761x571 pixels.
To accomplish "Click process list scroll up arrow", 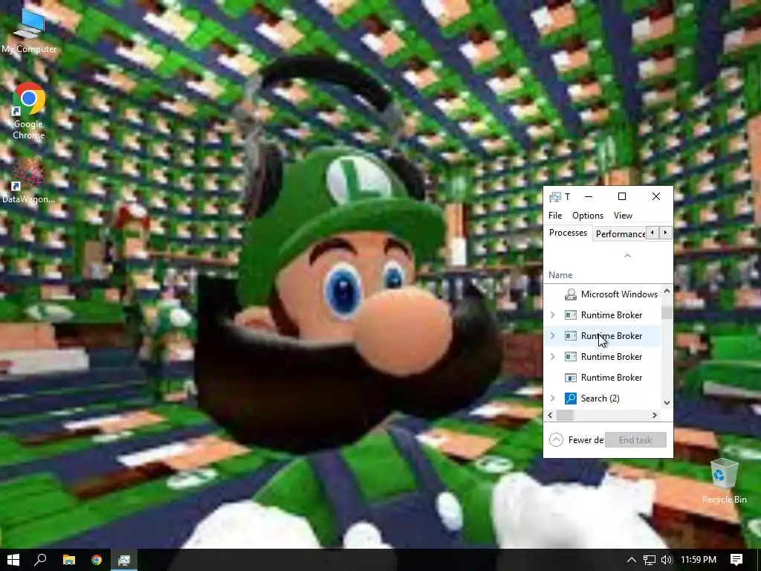I will point(667,291).
